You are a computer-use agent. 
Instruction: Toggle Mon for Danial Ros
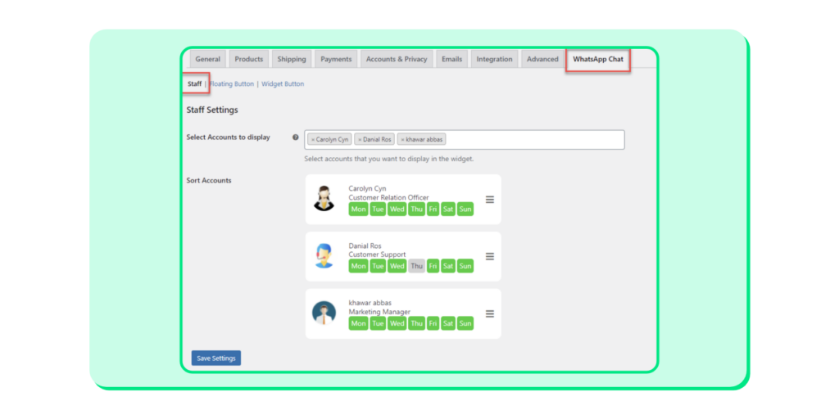tap(359, 266)
